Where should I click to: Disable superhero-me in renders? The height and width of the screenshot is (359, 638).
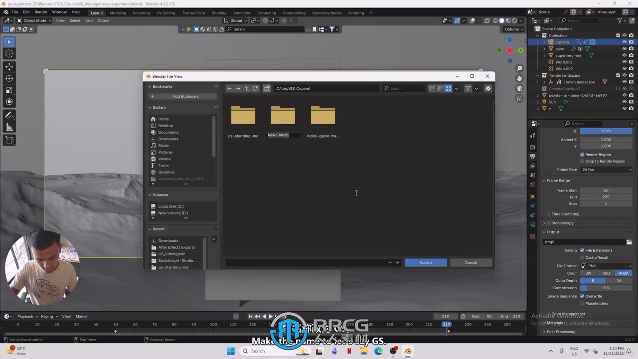click(x=631, y=55)
